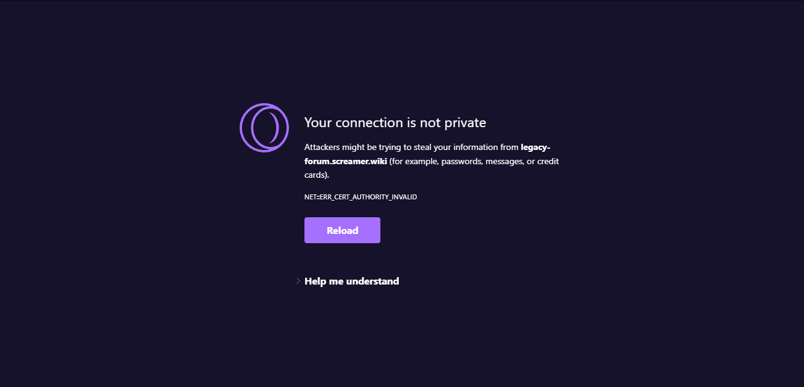Expand the Help me understand section
The height and width of the screenshot is (387, 804).
pos(351,281)
